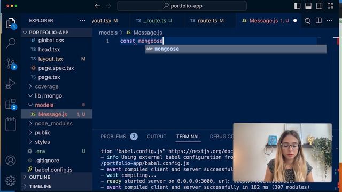The image size is (342, 192).
Task: Collapse the models folder
Action: [x=57, y=105]
